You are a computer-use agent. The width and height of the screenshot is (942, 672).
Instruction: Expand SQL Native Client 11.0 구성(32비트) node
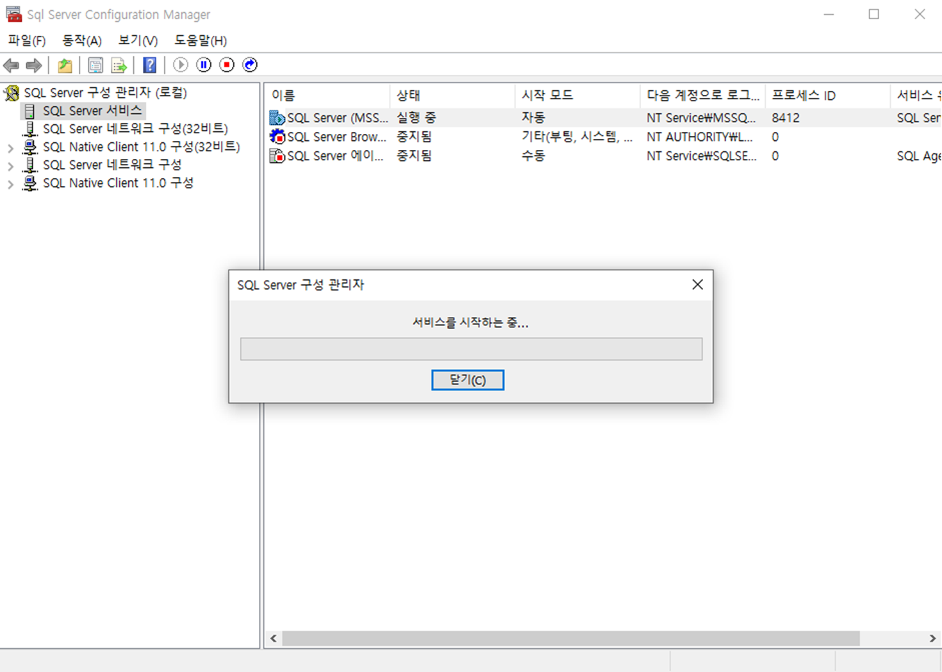coord(10,148)
